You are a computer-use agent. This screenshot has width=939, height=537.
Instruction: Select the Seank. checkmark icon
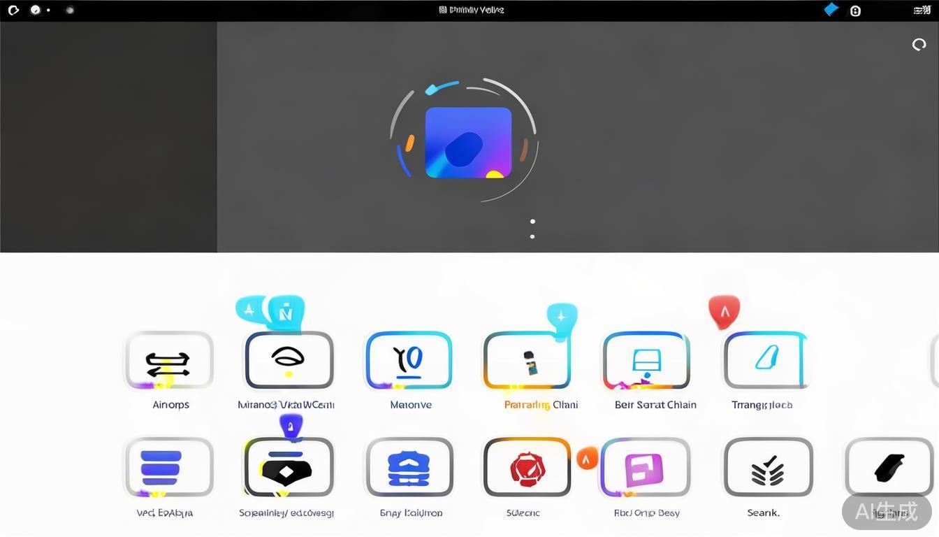(x=768, y=467)
